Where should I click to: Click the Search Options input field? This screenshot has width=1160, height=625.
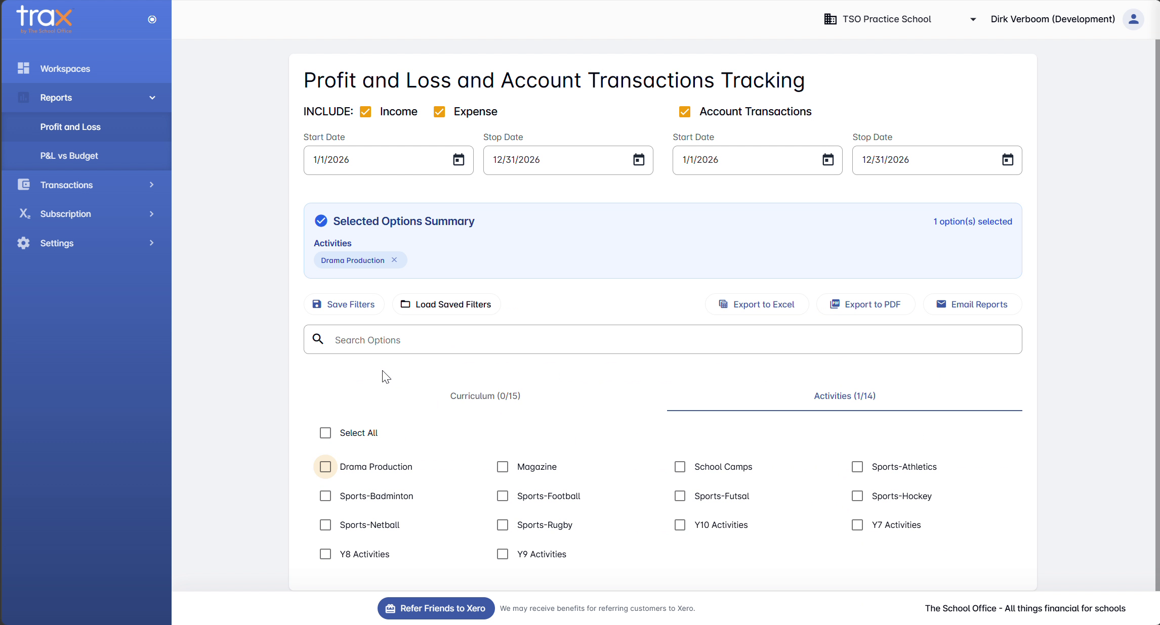tap(662, 339)
